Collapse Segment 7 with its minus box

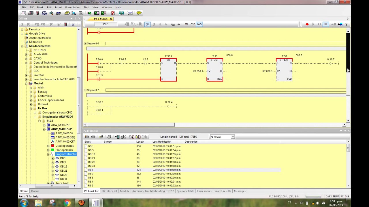click(85, 90)
